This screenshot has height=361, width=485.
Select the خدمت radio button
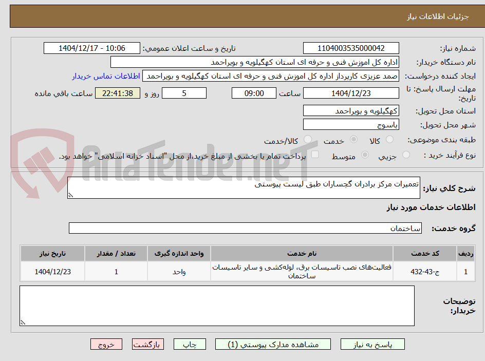(353, 139)
